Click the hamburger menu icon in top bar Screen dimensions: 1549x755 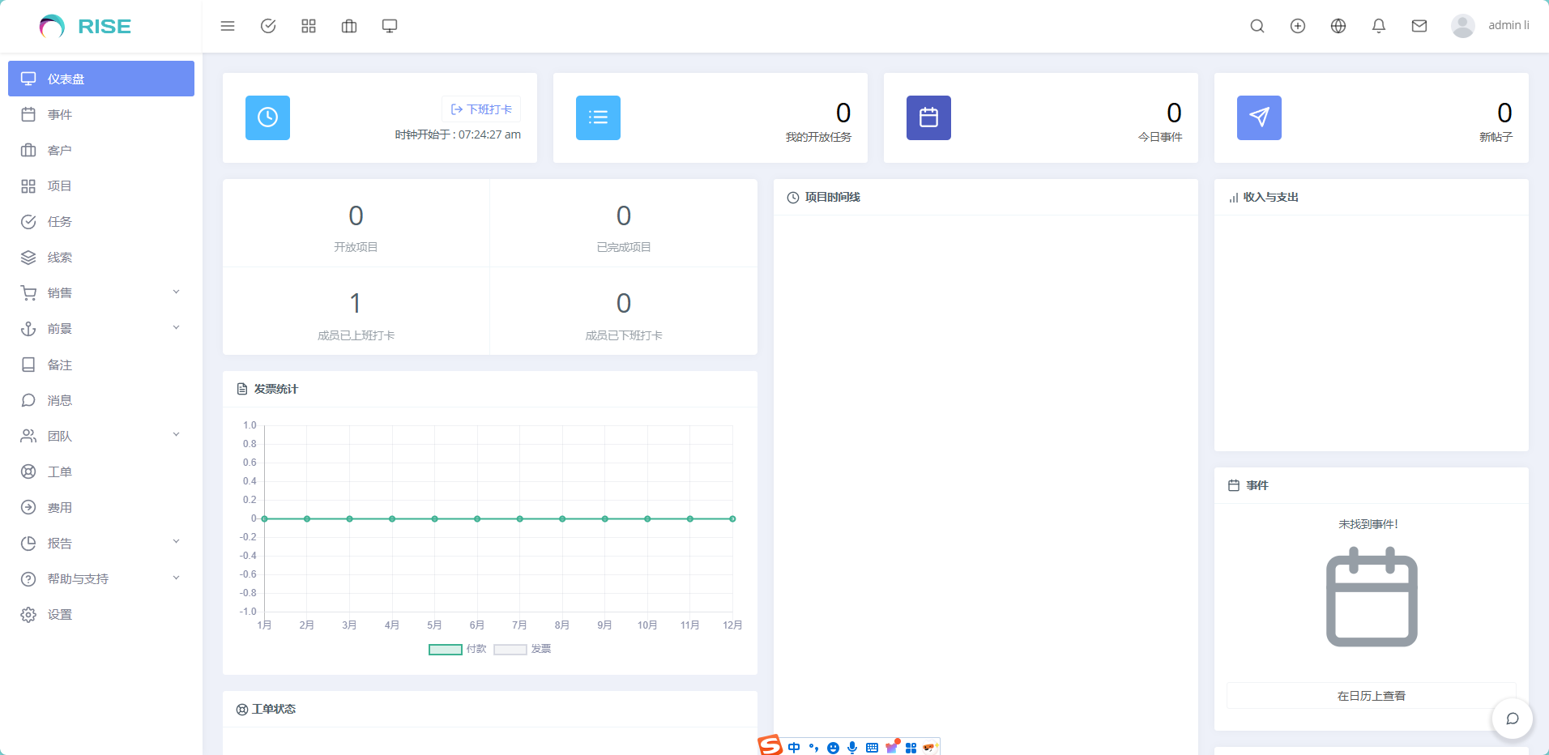pyautogui.click(x=228, y=26)
